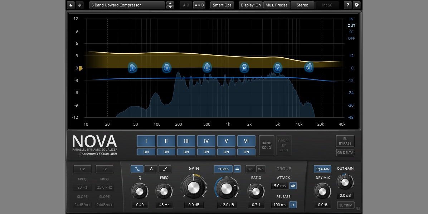Select band VI node on the graph
The image size is (428, 214).
pos(309,67)
